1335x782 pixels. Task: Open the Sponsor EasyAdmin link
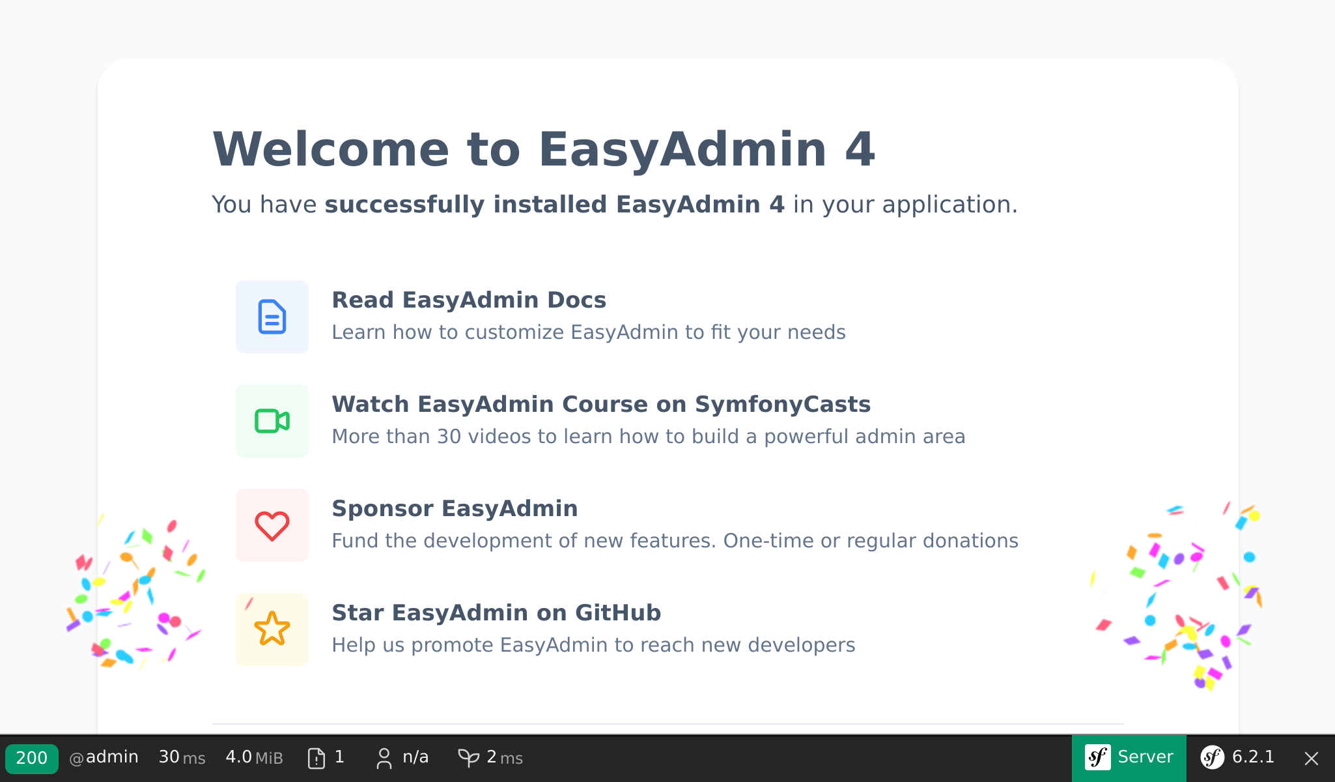coord(455,508)
